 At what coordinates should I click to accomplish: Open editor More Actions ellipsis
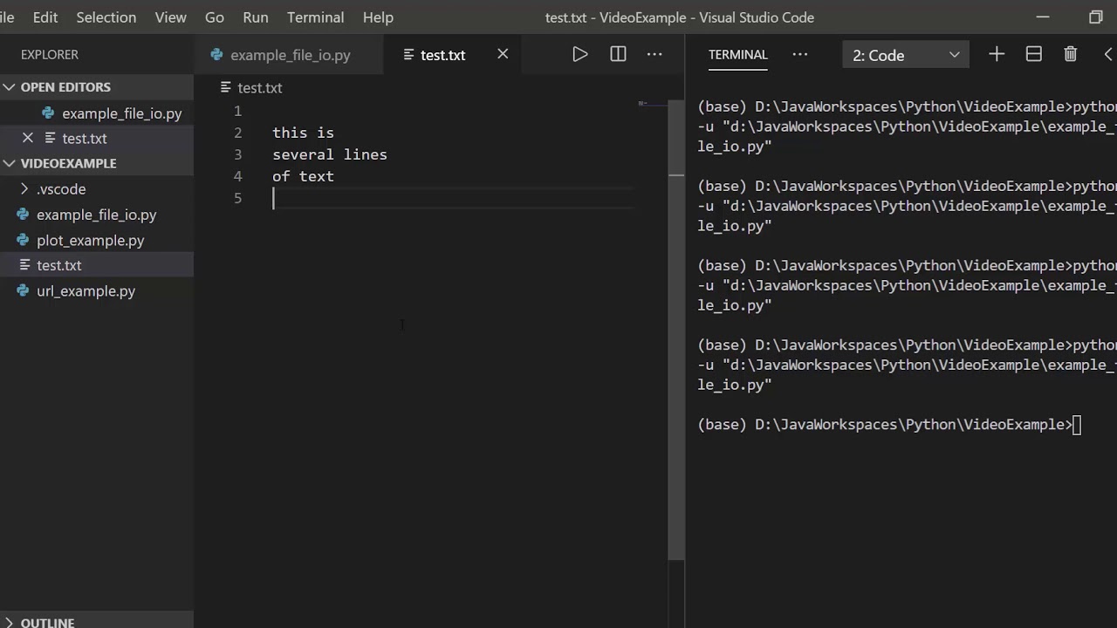click(654, 54)
